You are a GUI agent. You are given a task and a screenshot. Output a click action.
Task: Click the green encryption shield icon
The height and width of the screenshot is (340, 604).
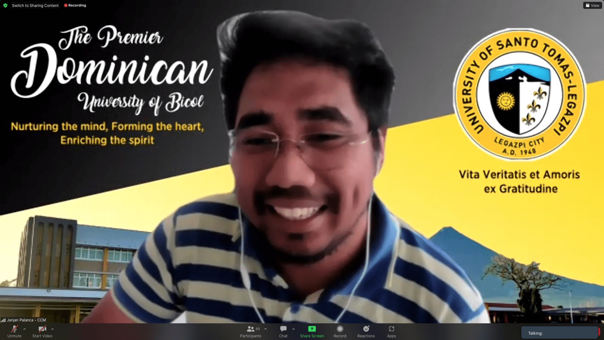tap(5, 5)
